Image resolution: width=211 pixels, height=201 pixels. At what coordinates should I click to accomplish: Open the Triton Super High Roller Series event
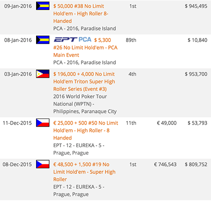point(84,82)
